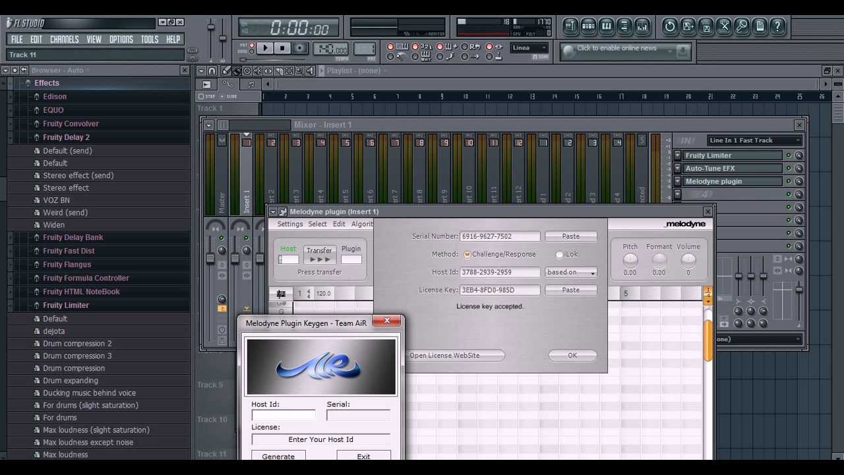Click the Stop button in transport
844x475 pixels.
282,48
